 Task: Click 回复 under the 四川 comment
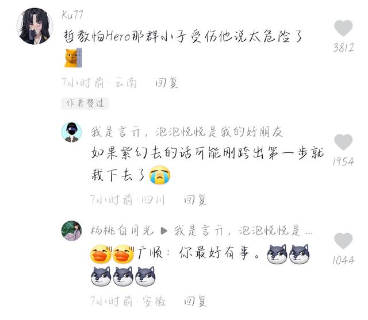[x=195, y=200]
